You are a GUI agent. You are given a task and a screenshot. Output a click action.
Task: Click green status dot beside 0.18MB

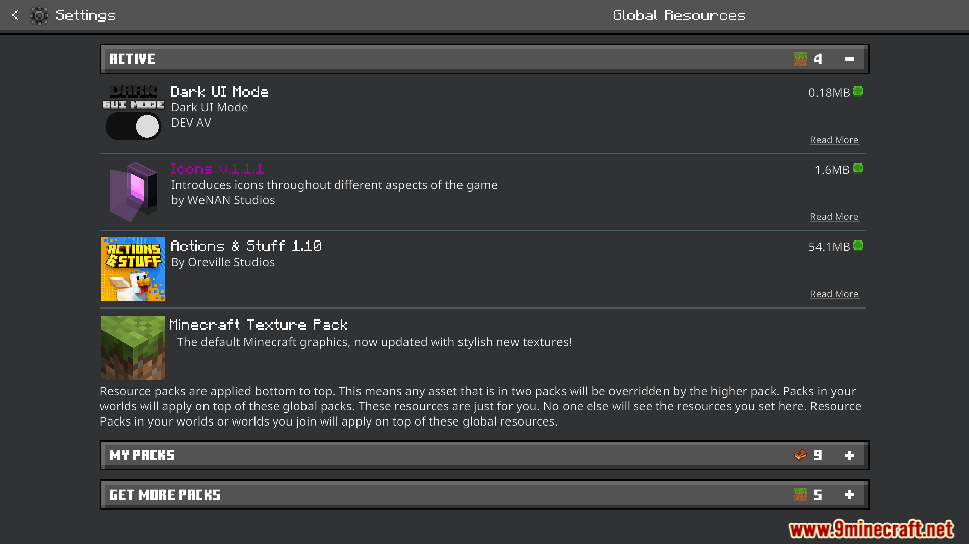coord(858,92)
